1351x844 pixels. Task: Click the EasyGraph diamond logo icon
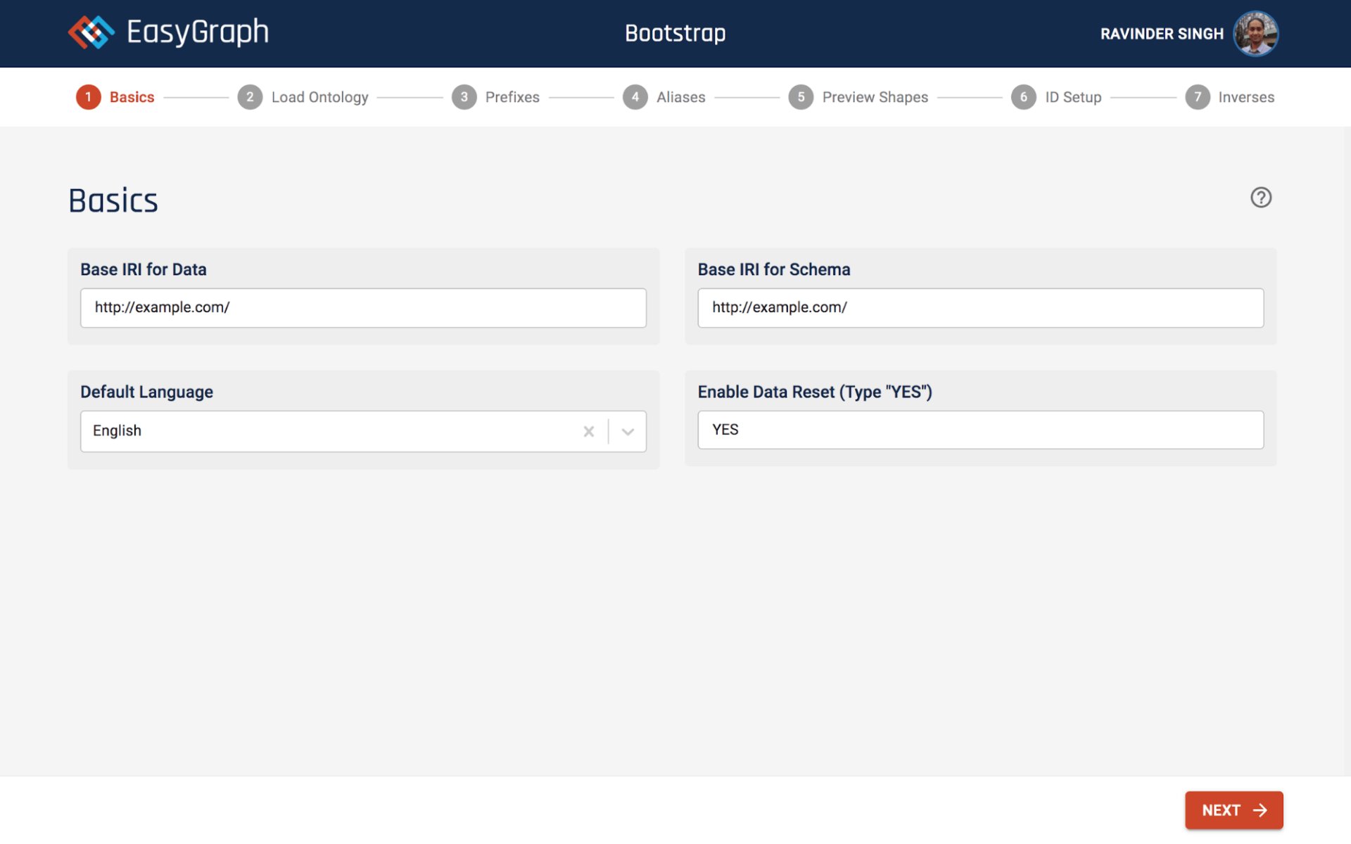coord(91,32)
